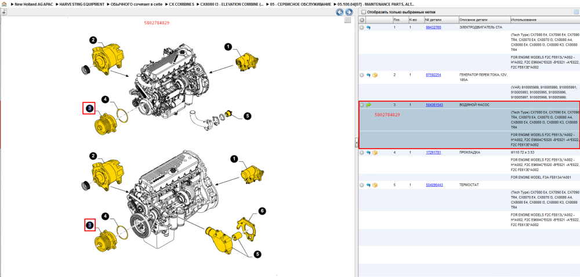Expand the row for part 99432760
Viewport: 580px width, 277px height.
[x=362, y=28]
